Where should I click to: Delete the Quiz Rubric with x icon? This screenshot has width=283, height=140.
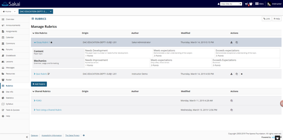click(x=242, y=74)
